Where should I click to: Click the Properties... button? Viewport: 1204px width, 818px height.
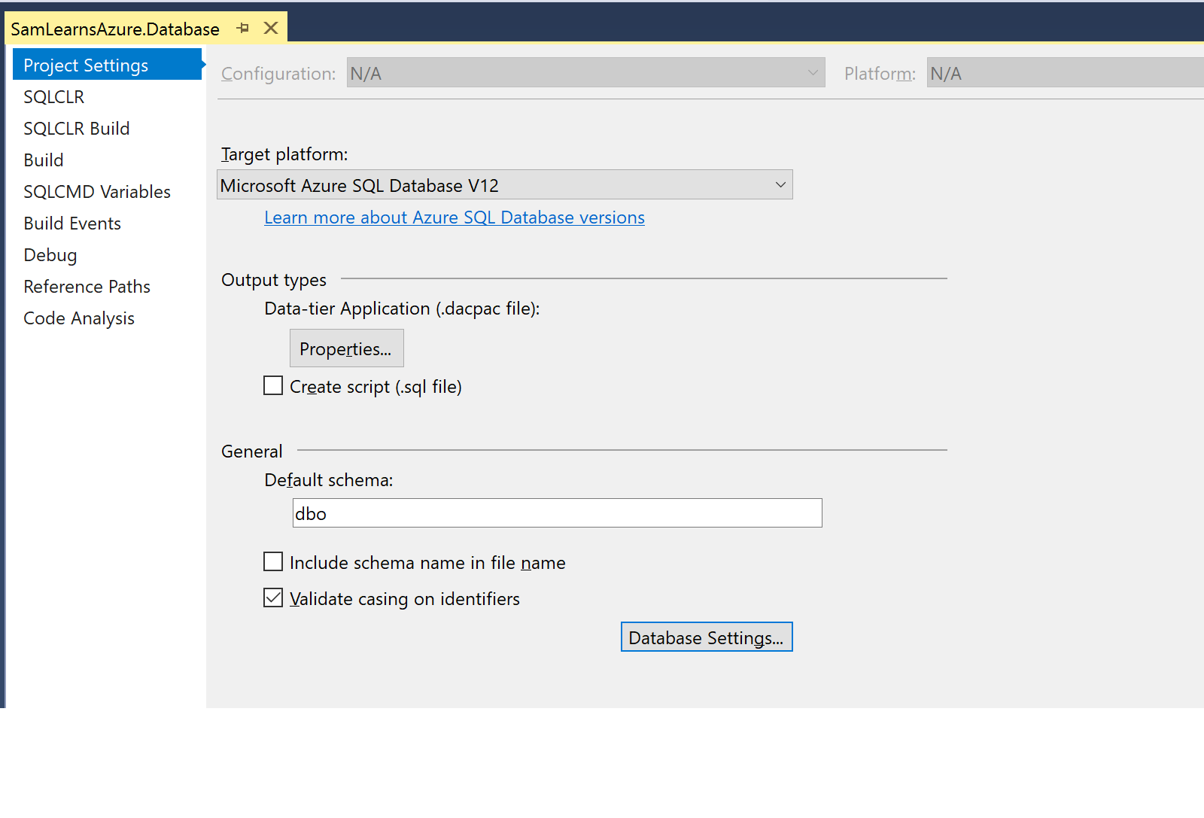(x=346, y=348)
